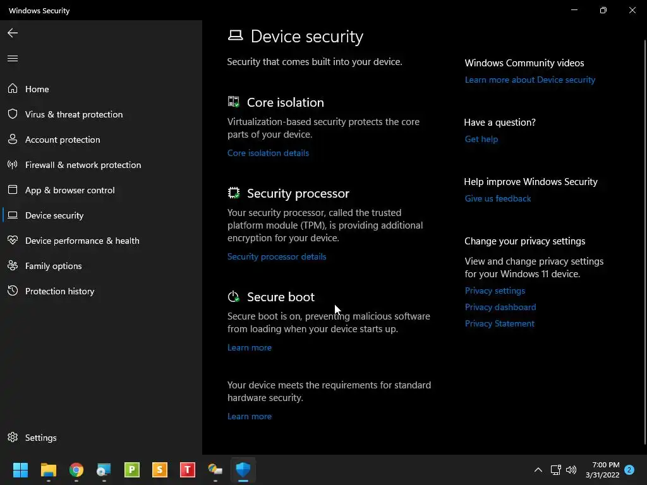
Task: Show hidden tray icons chevron
Action: click(538, 470)
